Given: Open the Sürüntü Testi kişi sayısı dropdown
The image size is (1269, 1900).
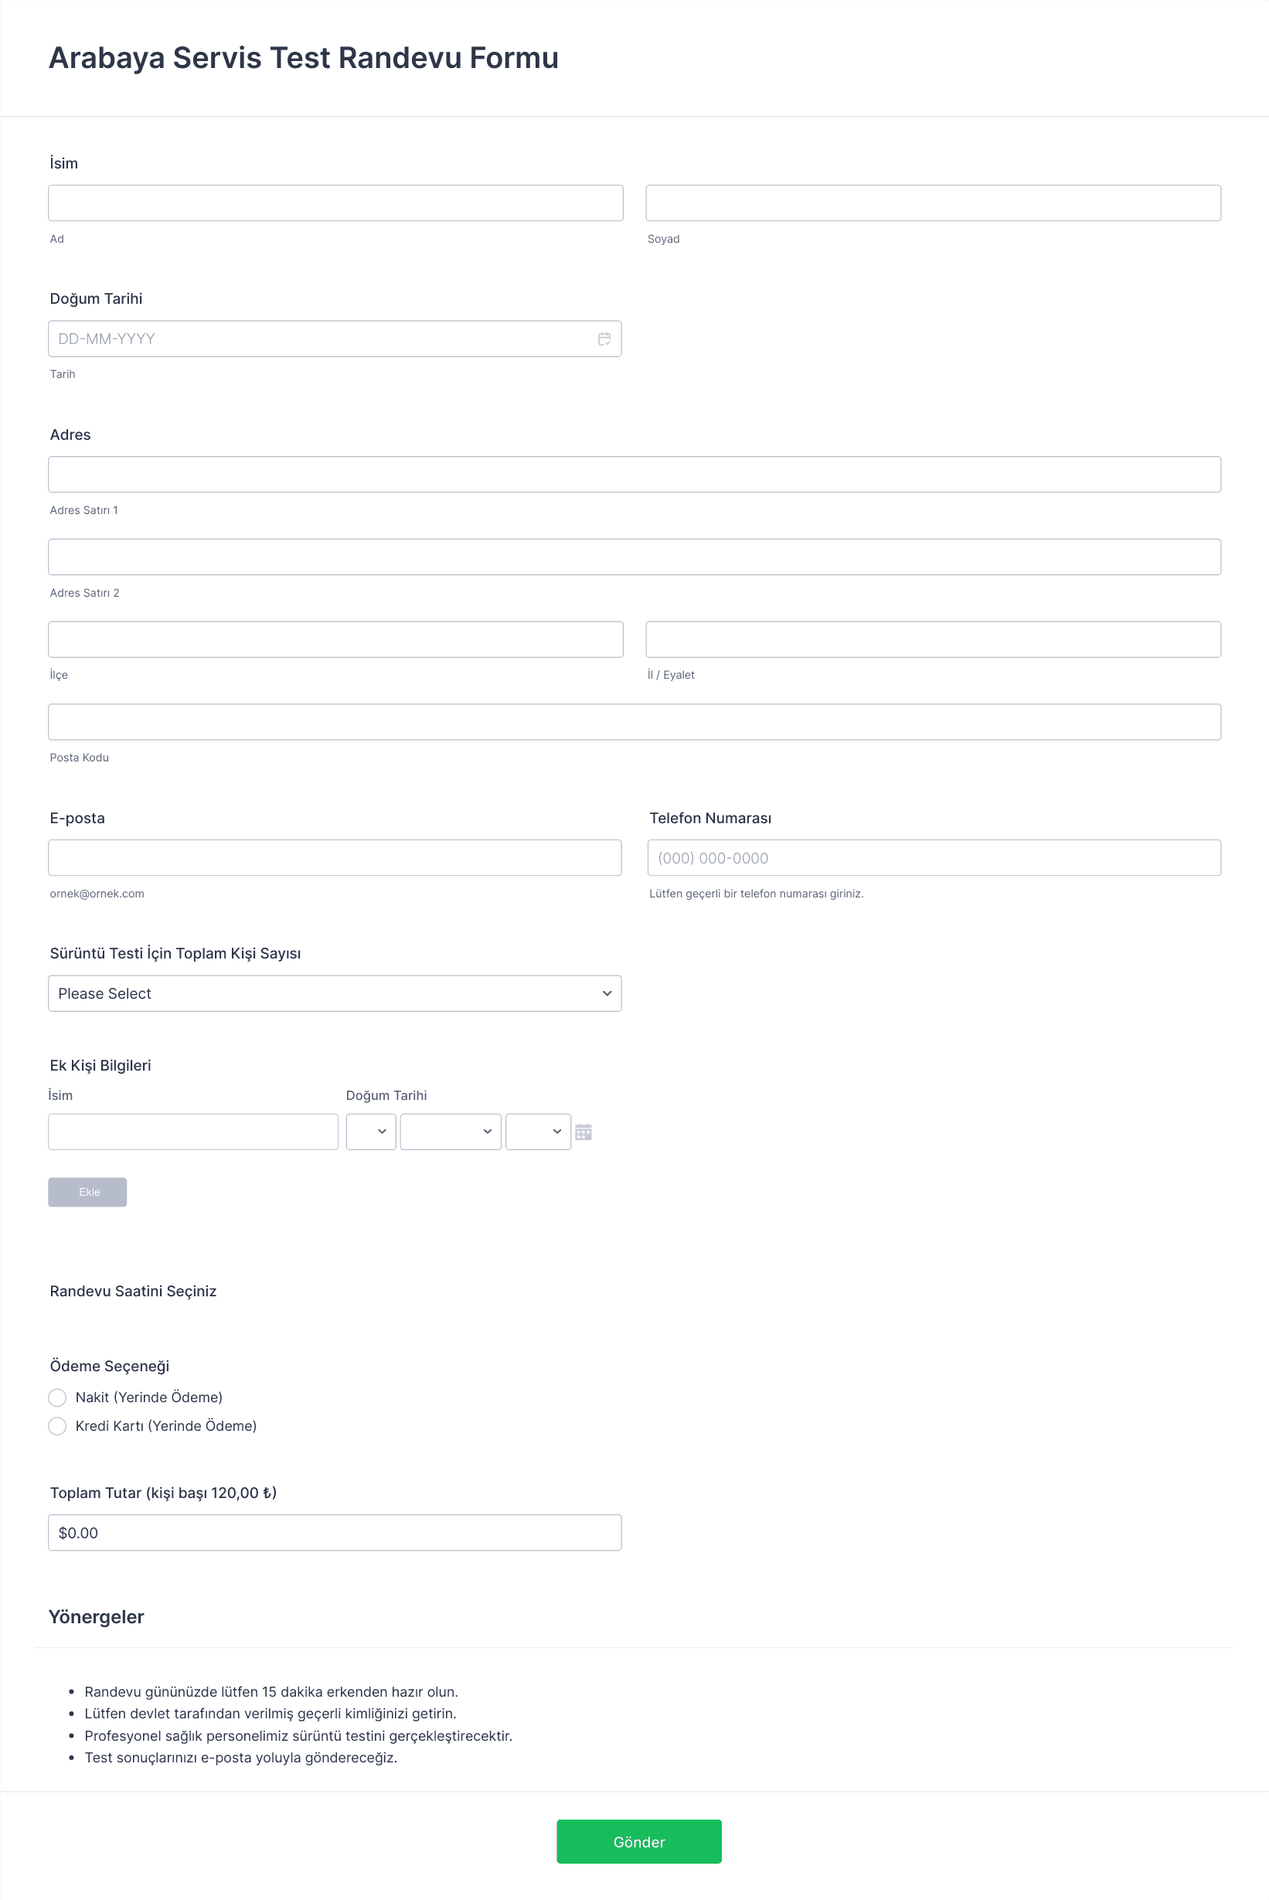Looking at the screenshot, I should point(335,993).
